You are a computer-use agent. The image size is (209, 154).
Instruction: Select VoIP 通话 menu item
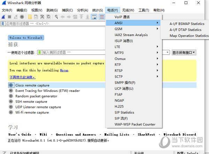click(x=134, y=17)
